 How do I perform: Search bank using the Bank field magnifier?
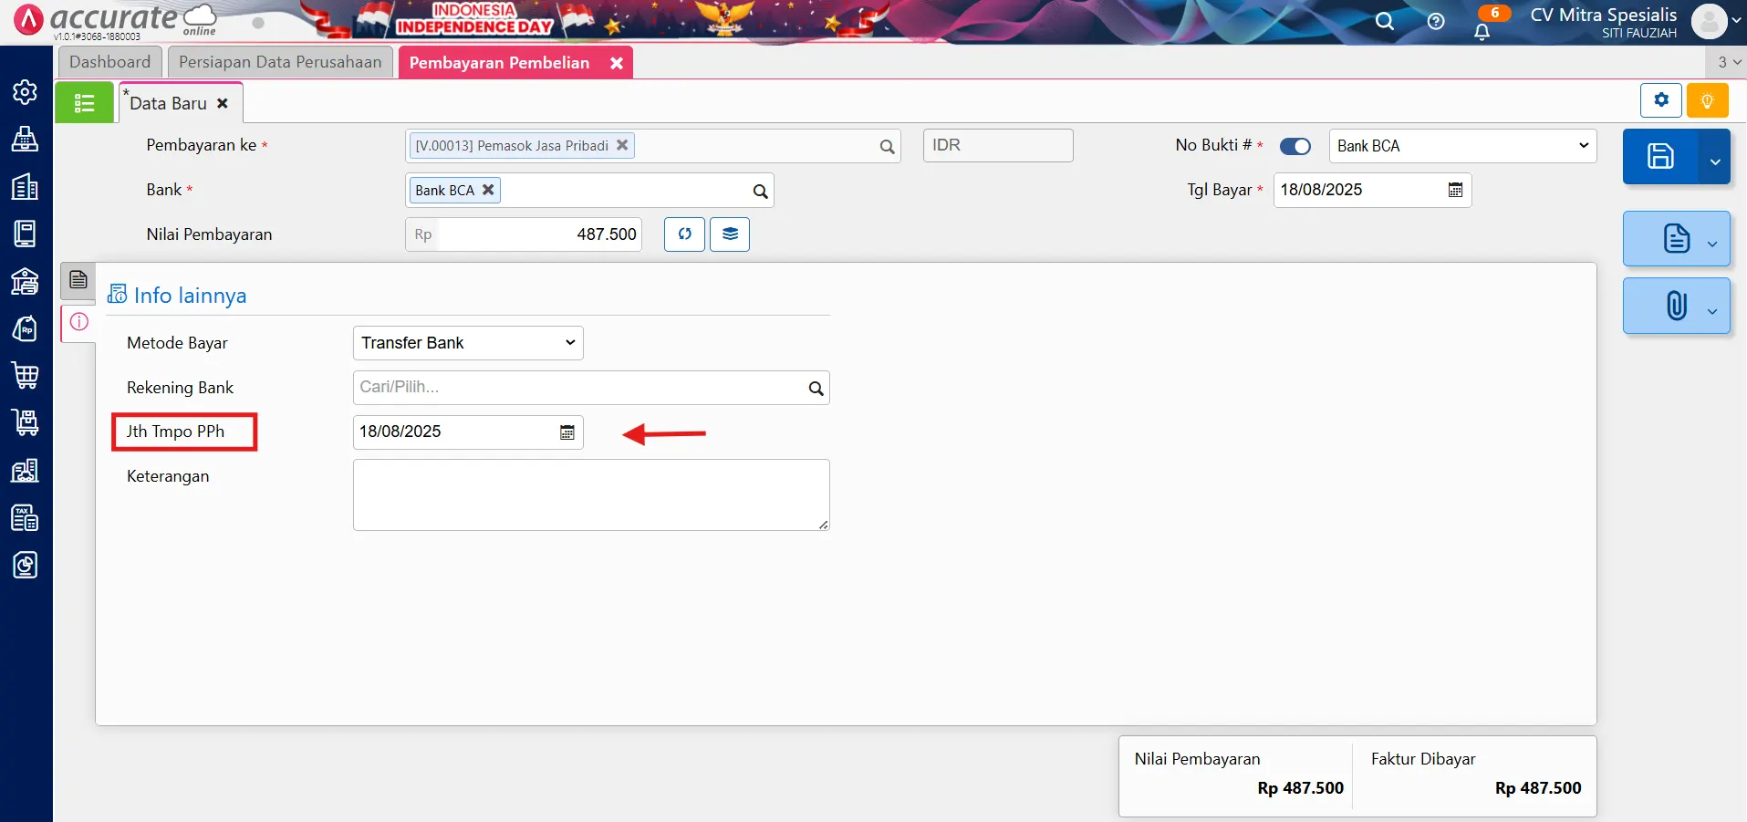[760, 191]
